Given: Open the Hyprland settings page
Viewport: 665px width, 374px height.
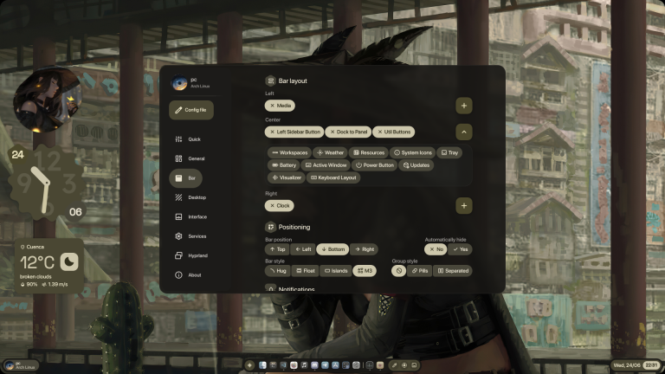Looking at the screenshot, I should [191, 255].
